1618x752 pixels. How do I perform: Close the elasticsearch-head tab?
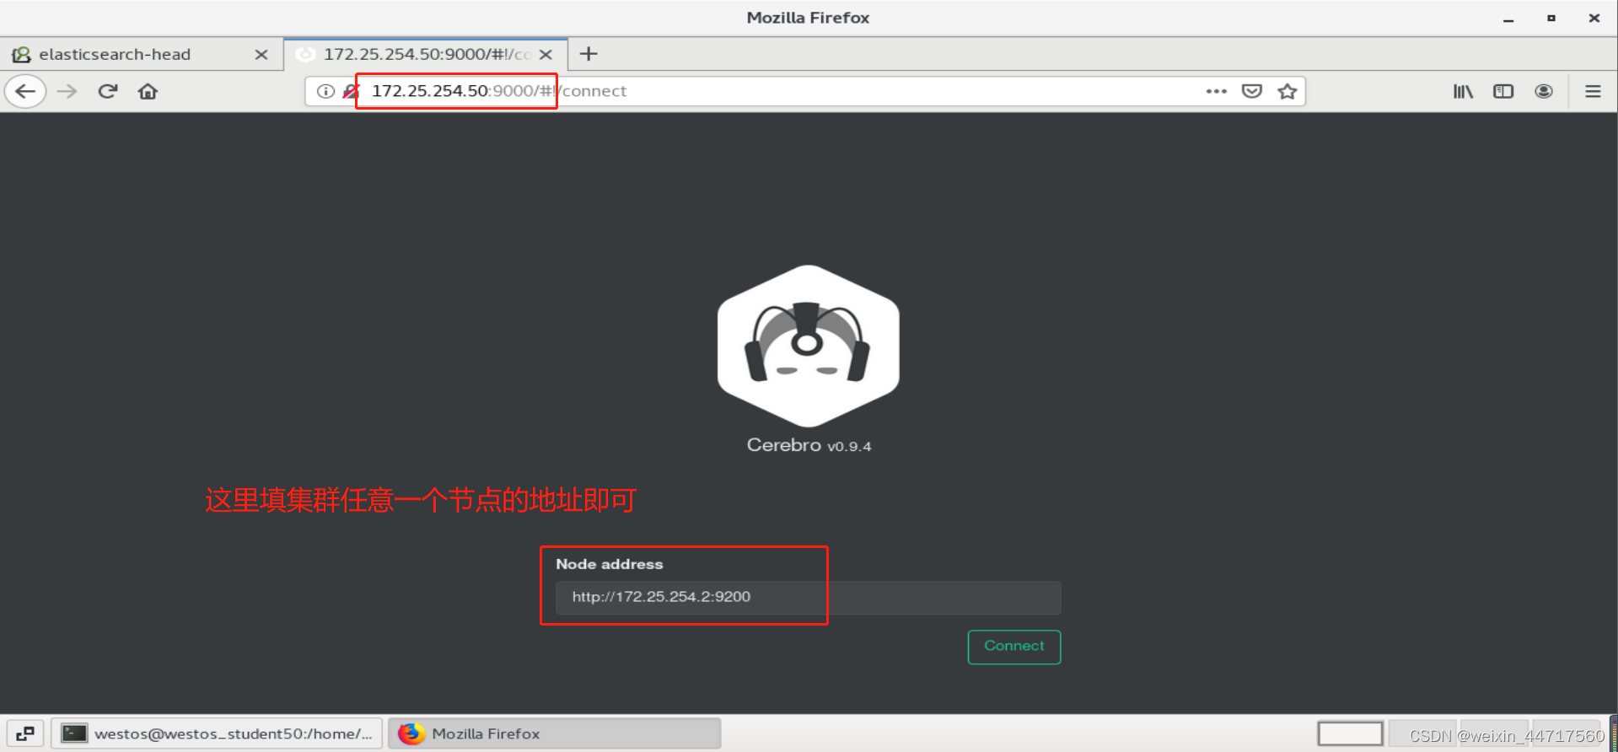pos(261,54)
